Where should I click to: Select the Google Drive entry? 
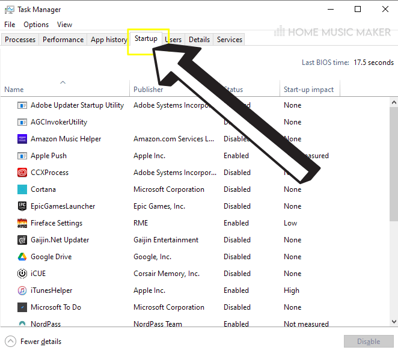point(195,257)
